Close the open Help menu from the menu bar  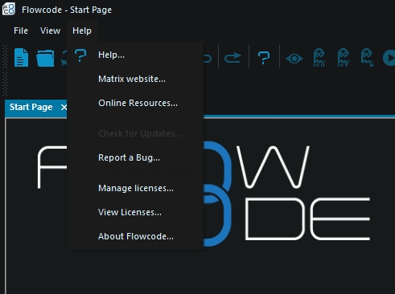82,31
